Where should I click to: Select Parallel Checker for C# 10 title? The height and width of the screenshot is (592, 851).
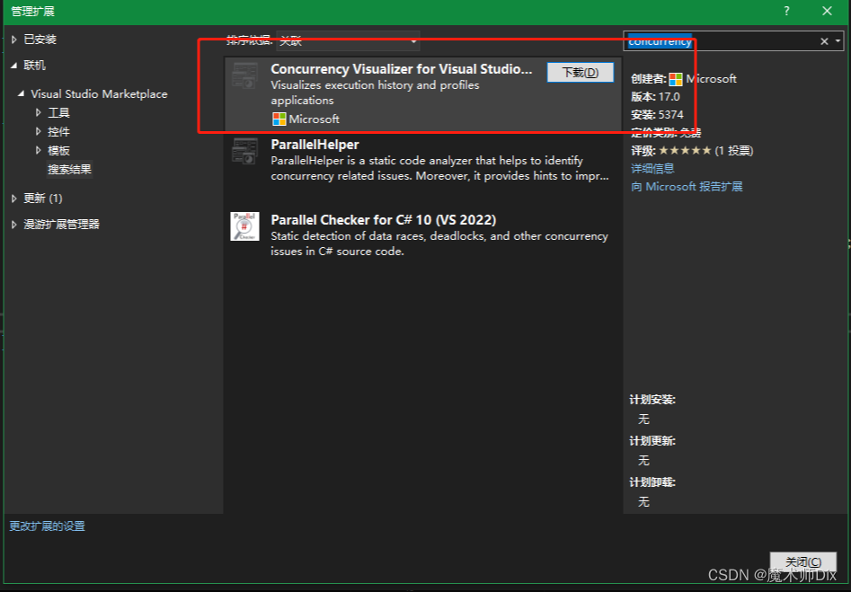click(x=383, y=220)
